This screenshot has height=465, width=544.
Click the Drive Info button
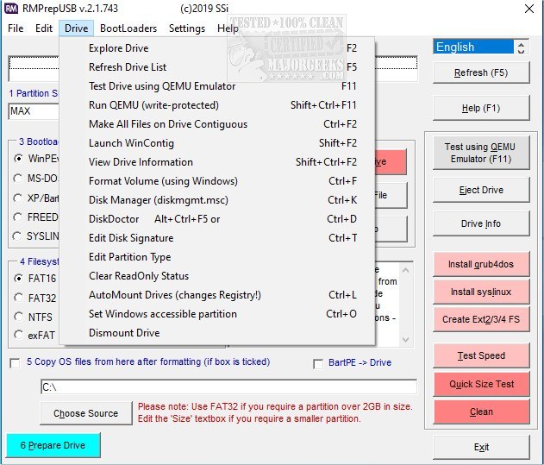click(x=481, y=223)
